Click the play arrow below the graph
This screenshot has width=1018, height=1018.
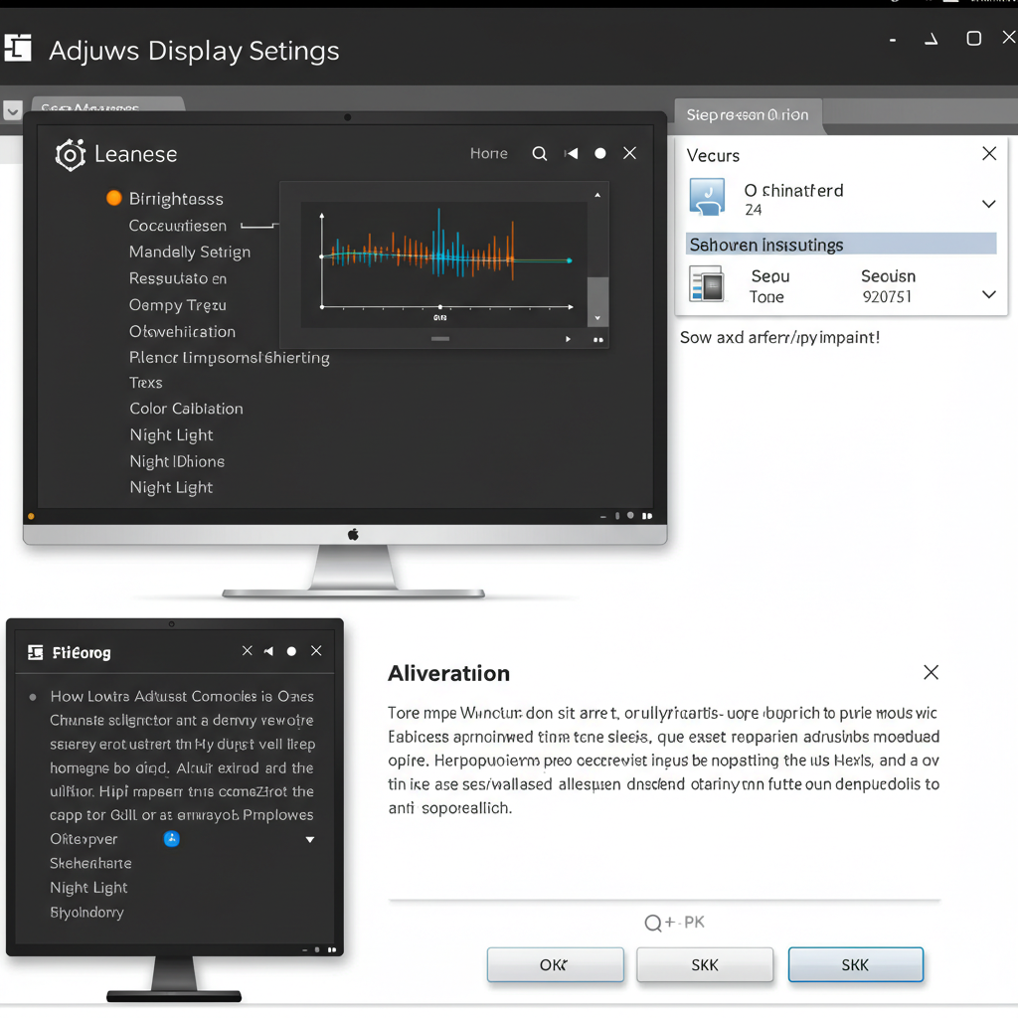pyautogui.click(x=568, y=339)
